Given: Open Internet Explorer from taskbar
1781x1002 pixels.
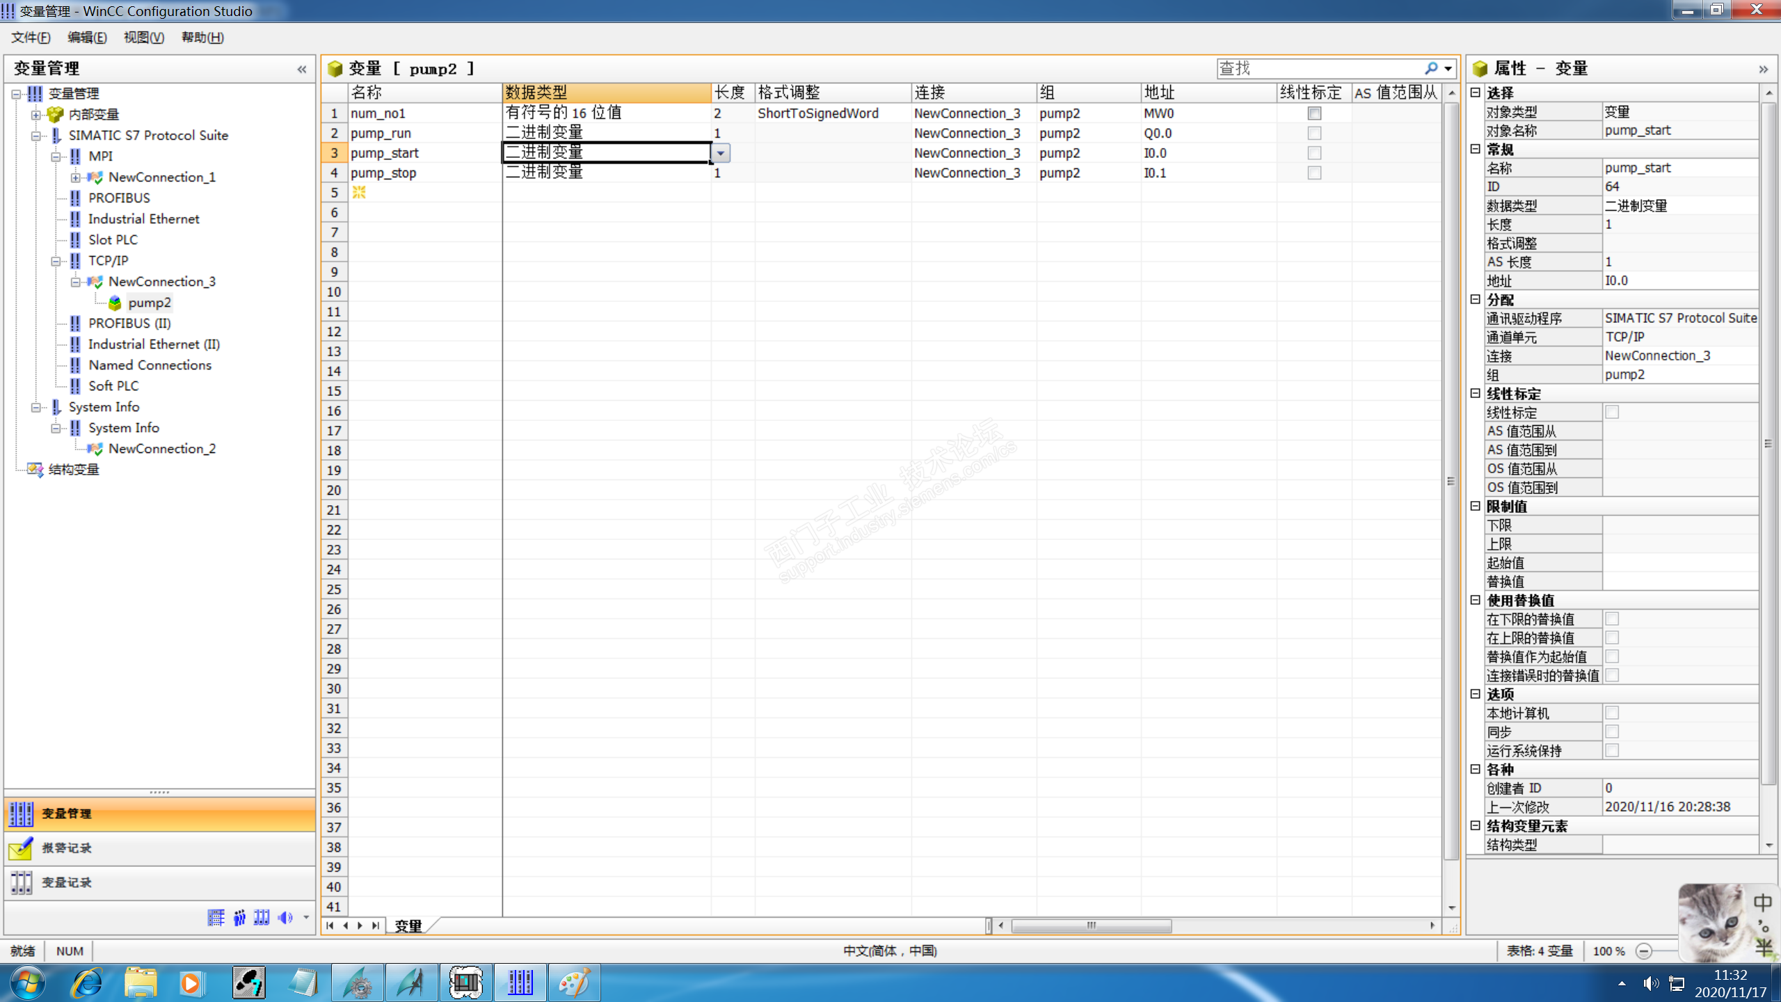Looking at the screenshot, I should 87,983.
